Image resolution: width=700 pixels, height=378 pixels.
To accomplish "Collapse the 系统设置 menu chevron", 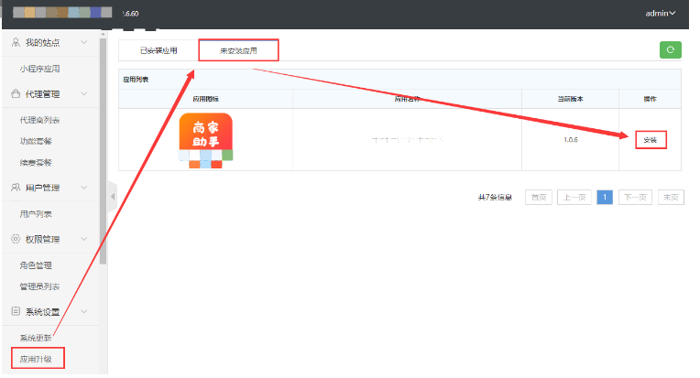I will (84, 311).
